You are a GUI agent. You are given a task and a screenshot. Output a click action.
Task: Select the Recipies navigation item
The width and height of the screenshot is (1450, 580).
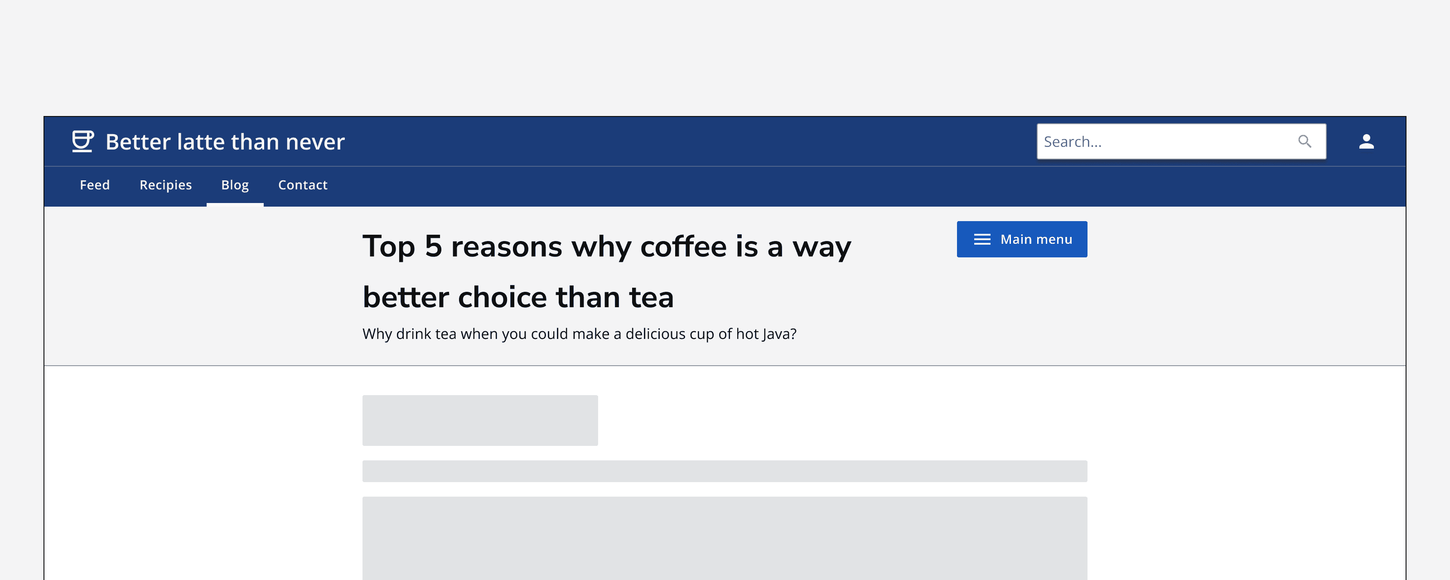pyautogui.click(x=165, y=185)
